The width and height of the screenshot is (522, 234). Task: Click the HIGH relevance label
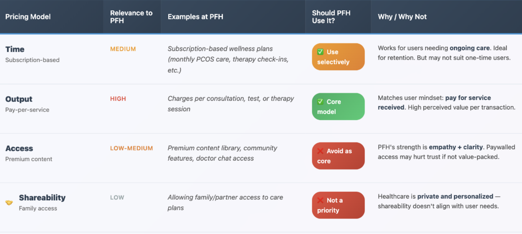(x=118, y=99)
